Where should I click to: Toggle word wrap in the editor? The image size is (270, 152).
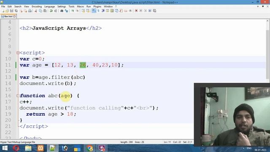pos(94,11)
